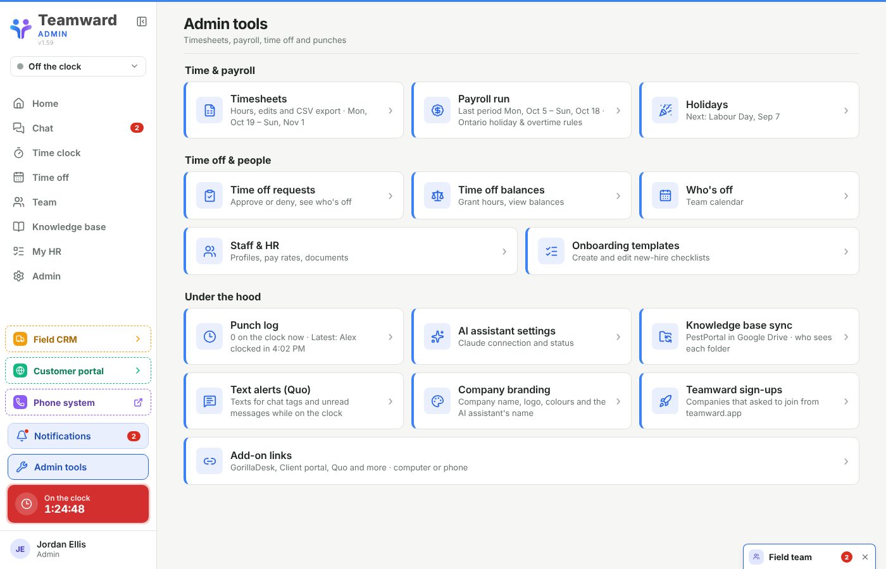Expand the Add-on links chevron
The image size is (886, 569).
click(846, 462)
